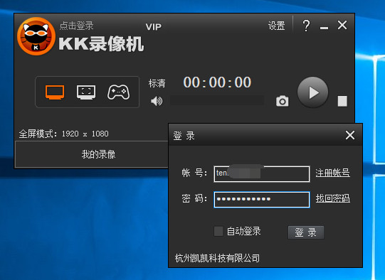Open the 注册帐号 register link
The image size is (385, 280).
pos(332,173)
